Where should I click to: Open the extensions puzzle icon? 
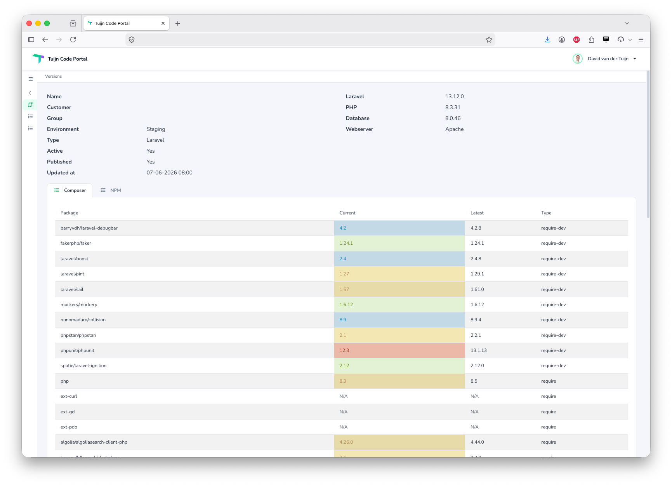click(x=591, y=40)
